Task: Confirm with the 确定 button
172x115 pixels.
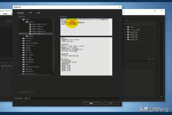Action: [x=91, y=103]
